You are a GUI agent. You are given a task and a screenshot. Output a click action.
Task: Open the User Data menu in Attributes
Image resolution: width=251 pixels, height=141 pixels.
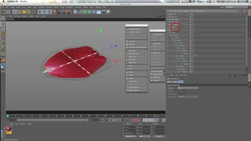183,75
